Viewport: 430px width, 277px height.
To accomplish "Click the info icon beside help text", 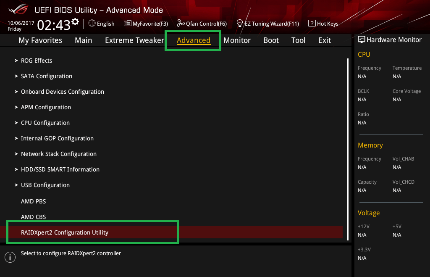I will [x=10, y=257].
